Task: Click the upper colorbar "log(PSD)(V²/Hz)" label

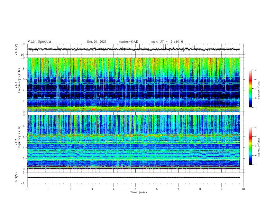Action: coord(259,90)
